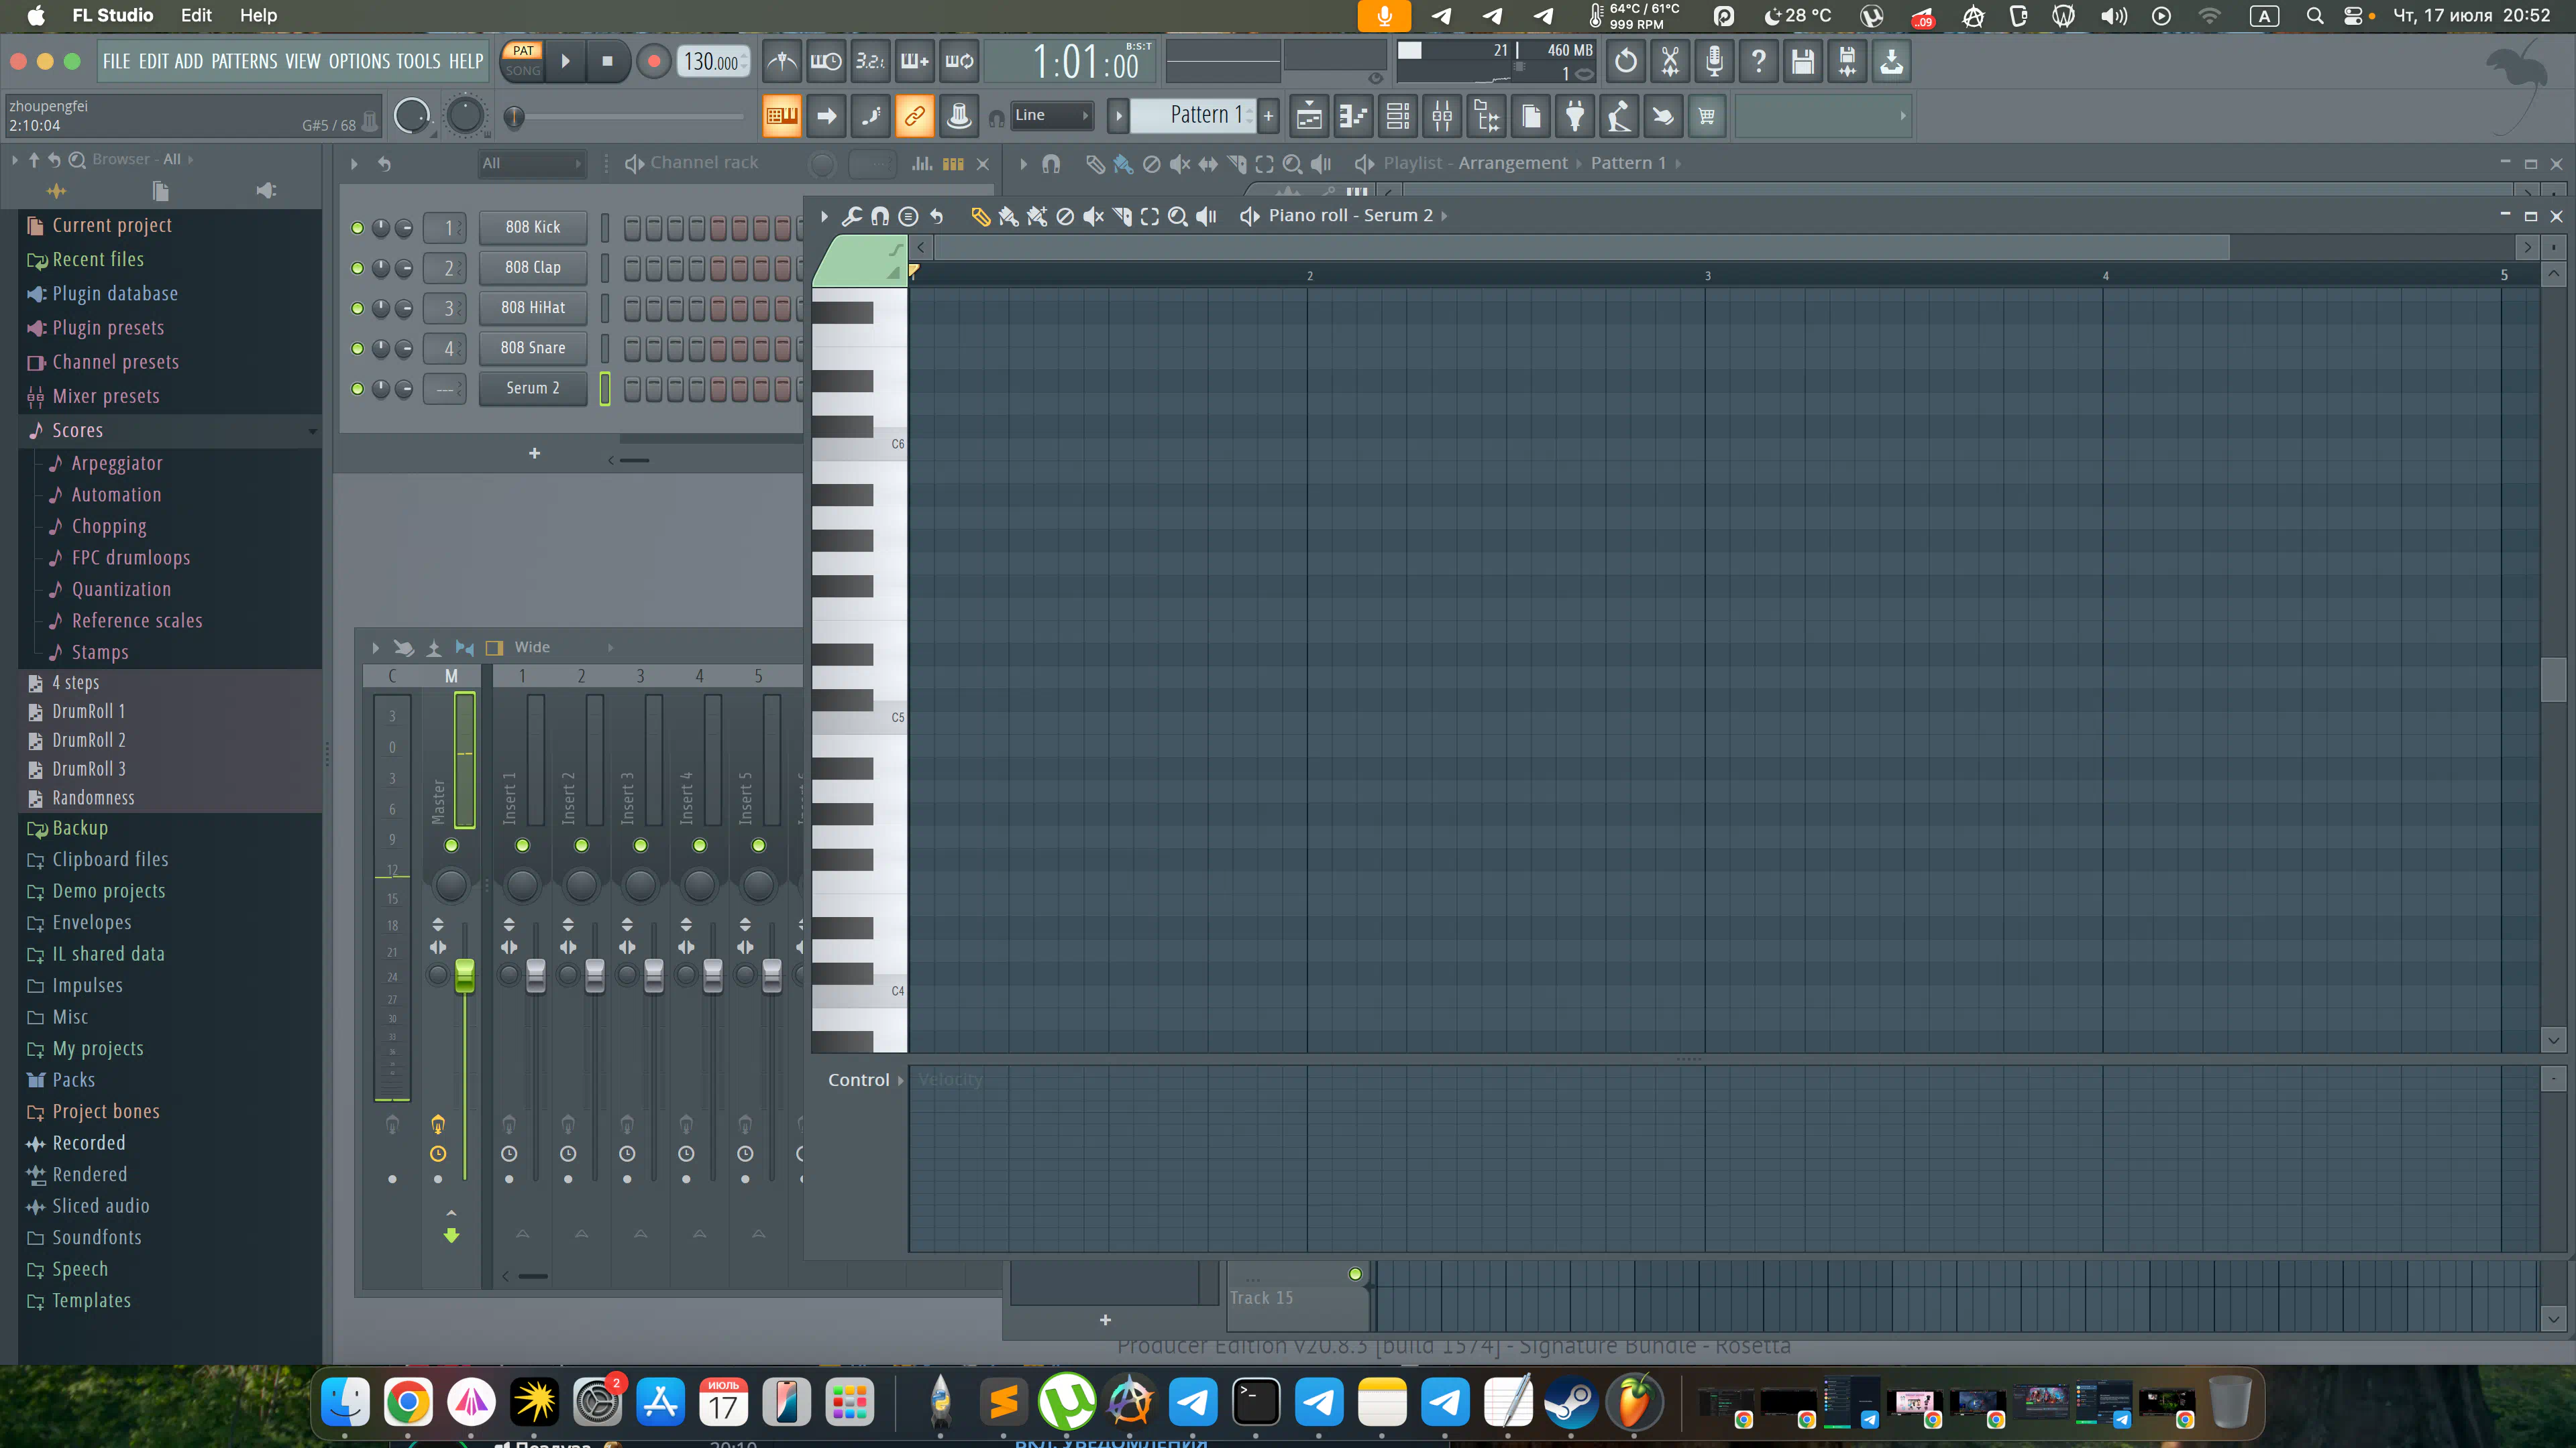
Task: Click the Save project floppy icon
Action: pyautogui.click(x=1802, y=61)
